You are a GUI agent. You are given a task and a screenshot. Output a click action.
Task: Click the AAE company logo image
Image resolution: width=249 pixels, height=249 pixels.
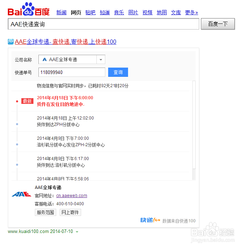tap(21, 194)
